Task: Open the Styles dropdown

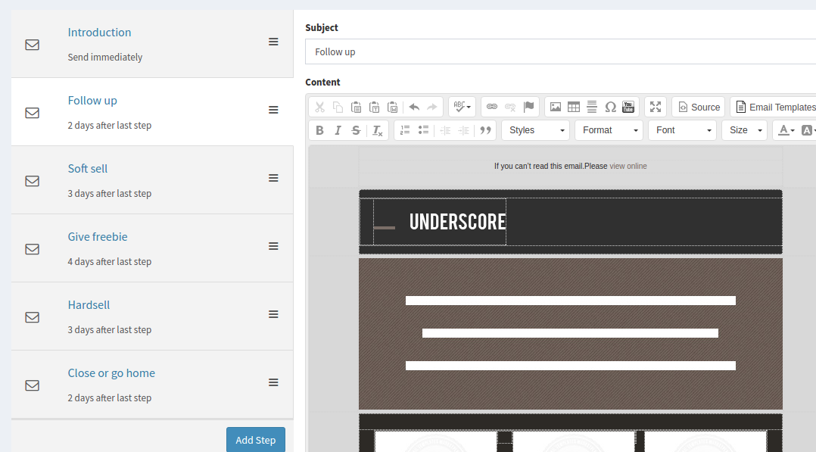Action: click(535, 130)
